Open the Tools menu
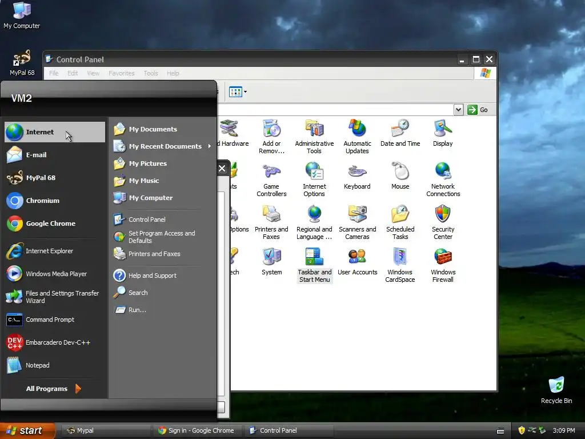The width and height of the screenshot is (585, 439). 151,73
